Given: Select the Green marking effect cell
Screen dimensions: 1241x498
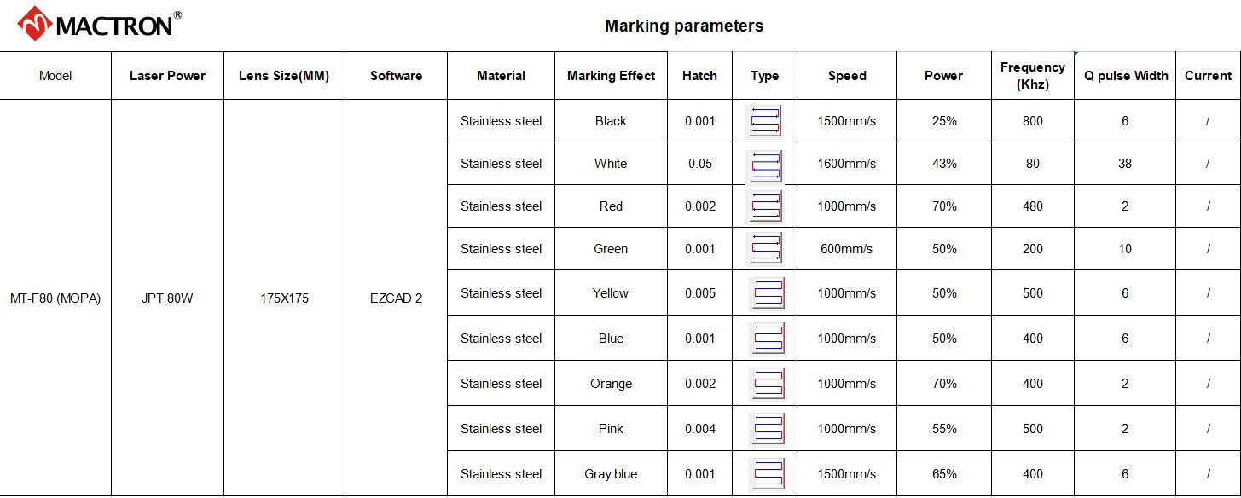Looking at the screenshot, I should coord(611,249).
